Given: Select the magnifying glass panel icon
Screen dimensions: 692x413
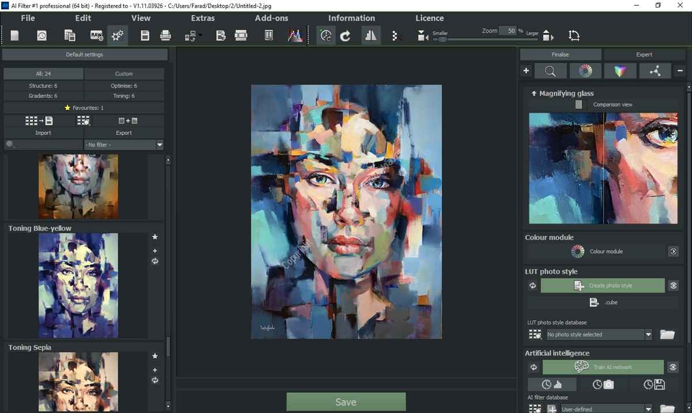Looking at the screenshot, I should [x=550, y=71].
